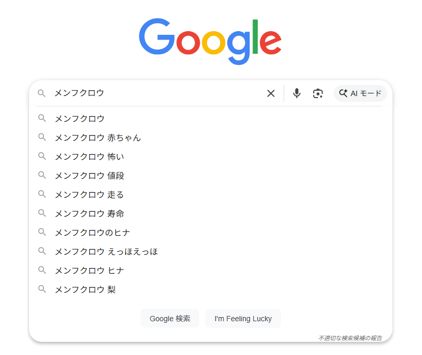Pick suggestion メンフクロウ えっほえっほ

point(106,252)
